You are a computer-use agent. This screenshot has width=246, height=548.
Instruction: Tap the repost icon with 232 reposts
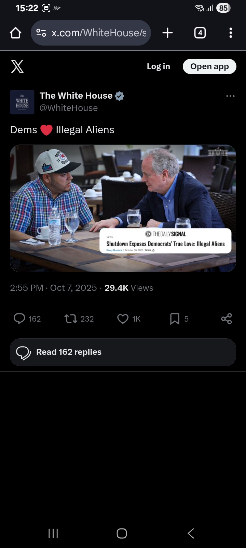click(71, 319)
